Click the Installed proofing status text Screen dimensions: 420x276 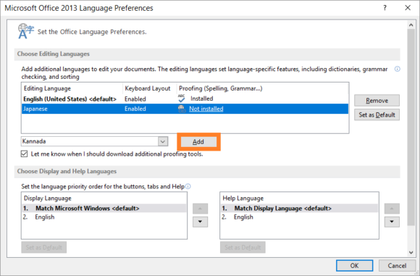[202, 99]
